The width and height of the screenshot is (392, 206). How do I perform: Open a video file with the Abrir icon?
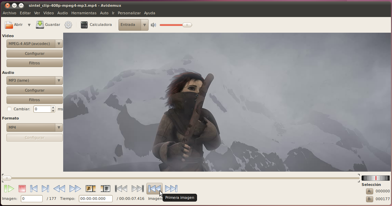9,25
